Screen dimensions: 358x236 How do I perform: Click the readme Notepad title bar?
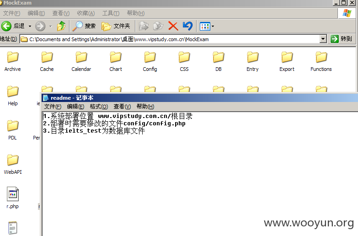coord(200,98)
